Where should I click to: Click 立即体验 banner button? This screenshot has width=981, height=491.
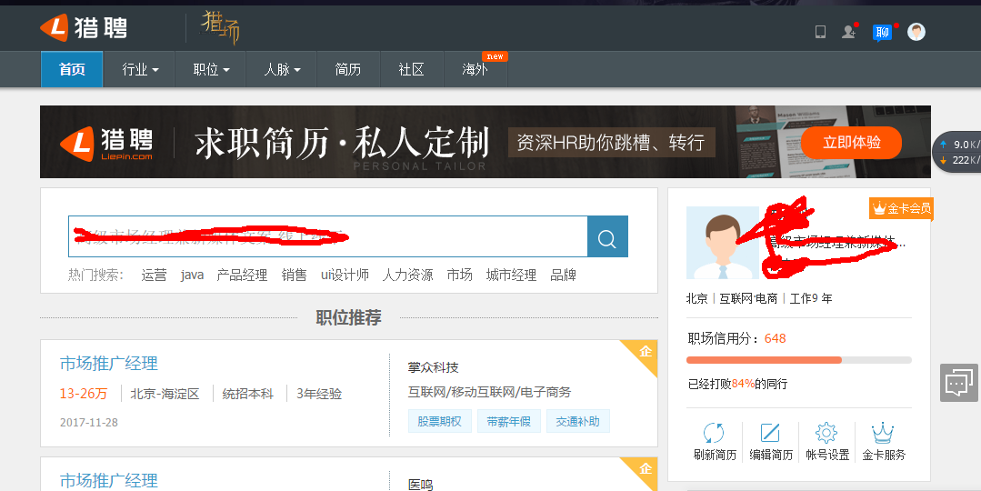tap(852, 143)
